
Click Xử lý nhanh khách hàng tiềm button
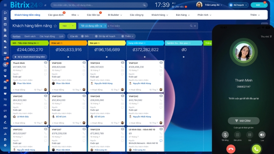click(29, 57)
